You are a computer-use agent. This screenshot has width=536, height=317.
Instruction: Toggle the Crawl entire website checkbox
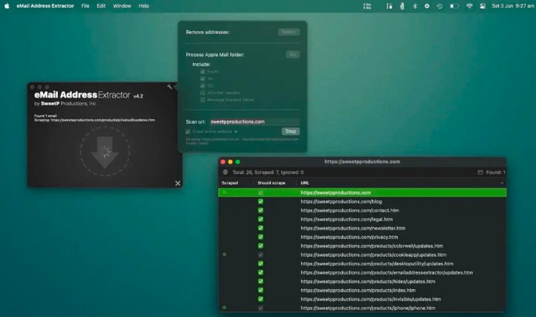tap(188, 131)
